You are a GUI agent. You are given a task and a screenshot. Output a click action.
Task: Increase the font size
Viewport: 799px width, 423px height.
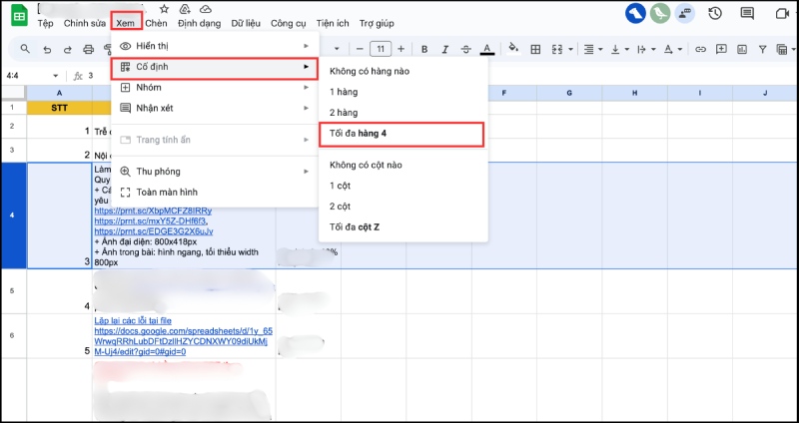pos(401,49)
